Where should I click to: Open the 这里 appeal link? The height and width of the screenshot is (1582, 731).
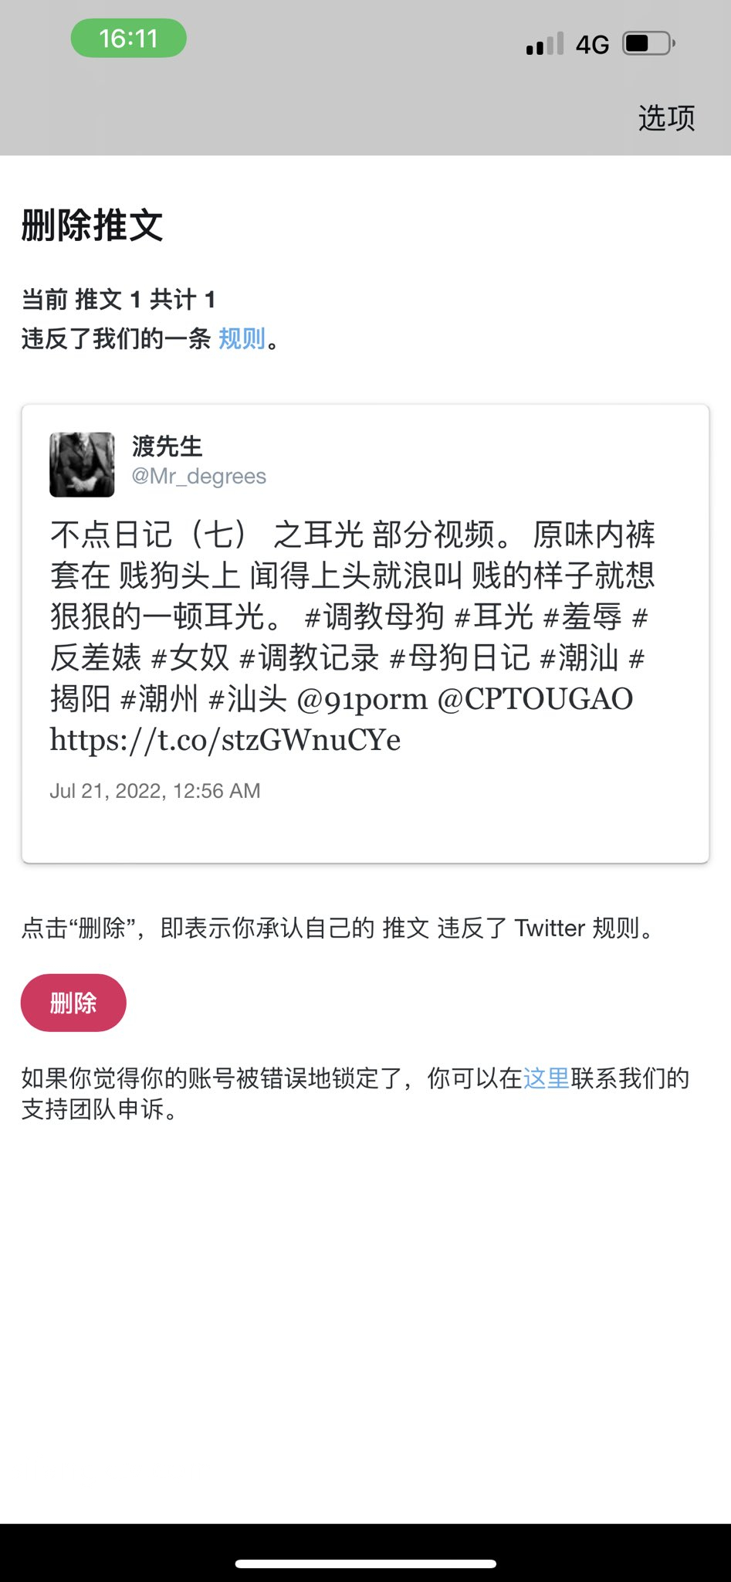[x=547, y=1078]
